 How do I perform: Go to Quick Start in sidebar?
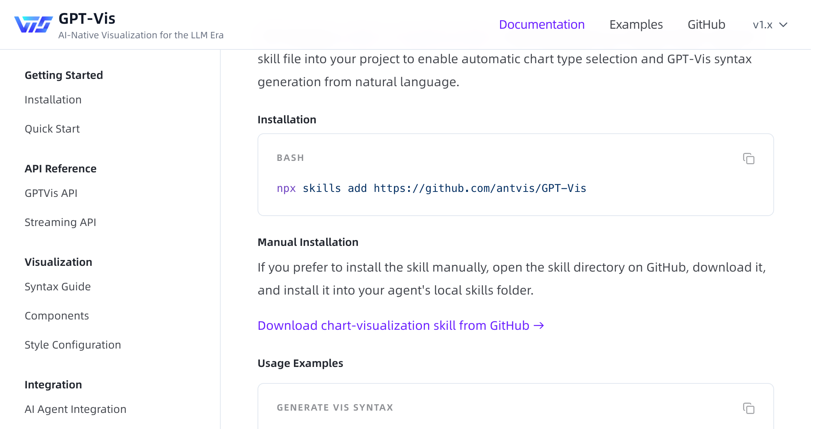[52, 129]
